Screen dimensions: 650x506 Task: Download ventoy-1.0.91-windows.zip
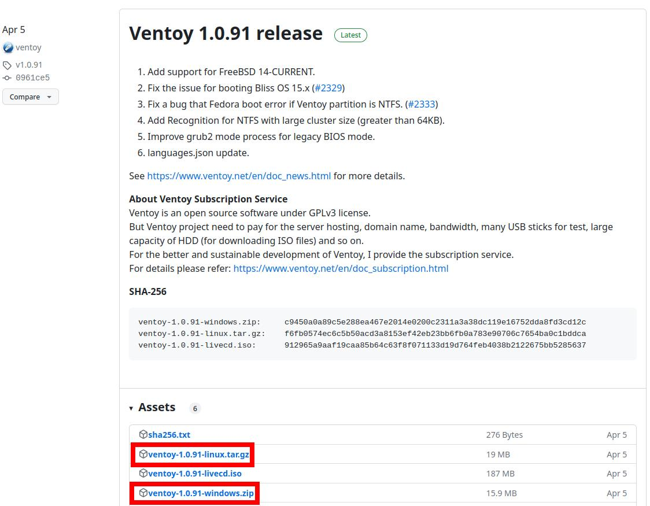(201, 493)
